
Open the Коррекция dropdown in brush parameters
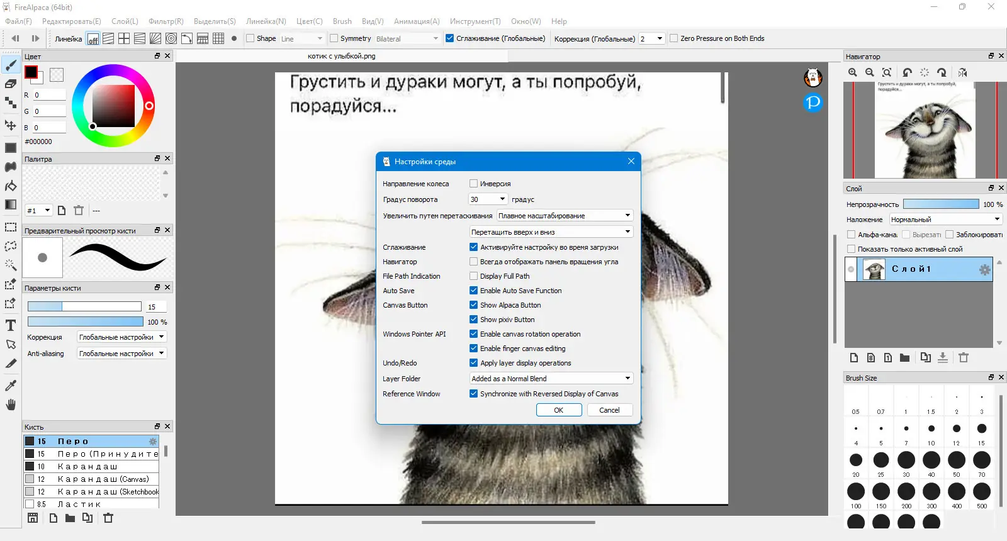(x=121, y=337)
